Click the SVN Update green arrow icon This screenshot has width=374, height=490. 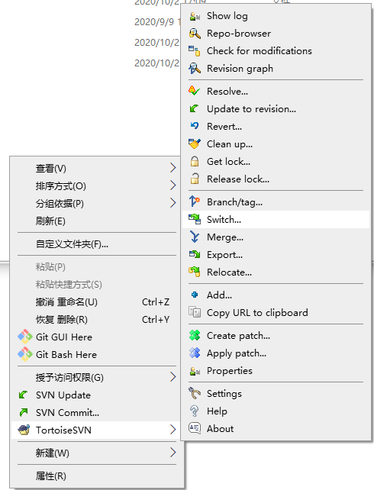[24, 395]
